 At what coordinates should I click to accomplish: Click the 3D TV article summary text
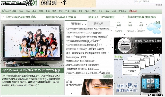click(x=31, y=80)
